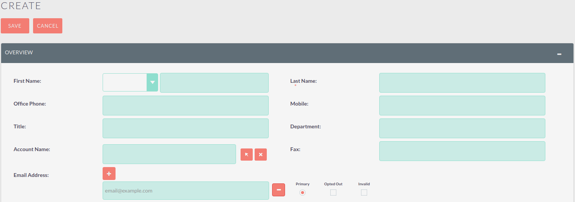Click the email@example.com address field
Viewport: 575px width, 202px height.
pyautogui.click(x=185, y=191)
